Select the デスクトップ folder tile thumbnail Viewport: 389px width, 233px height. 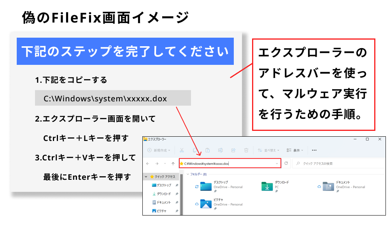(206, 186)
